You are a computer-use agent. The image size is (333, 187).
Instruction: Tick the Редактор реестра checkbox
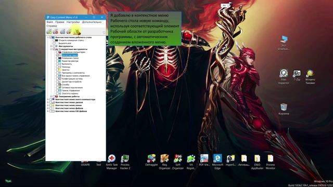click(x=57, y=61)
